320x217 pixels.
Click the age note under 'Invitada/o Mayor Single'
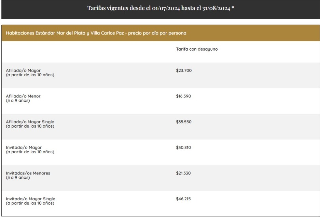click(x=30, y=203)
